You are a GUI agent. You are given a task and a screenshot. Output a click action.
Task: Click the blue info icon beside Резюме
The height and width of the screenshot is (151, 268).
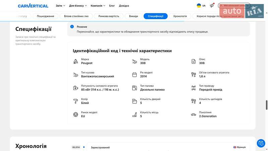tap(72, 27)
